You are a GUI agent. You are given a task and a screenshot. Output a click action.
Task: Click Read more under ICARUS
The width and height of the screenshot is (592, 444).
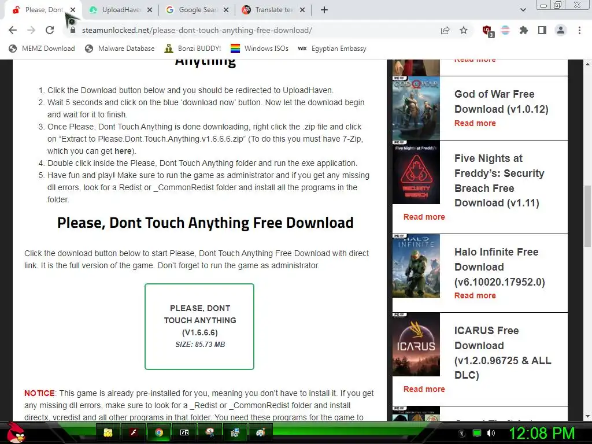[424, 389]
